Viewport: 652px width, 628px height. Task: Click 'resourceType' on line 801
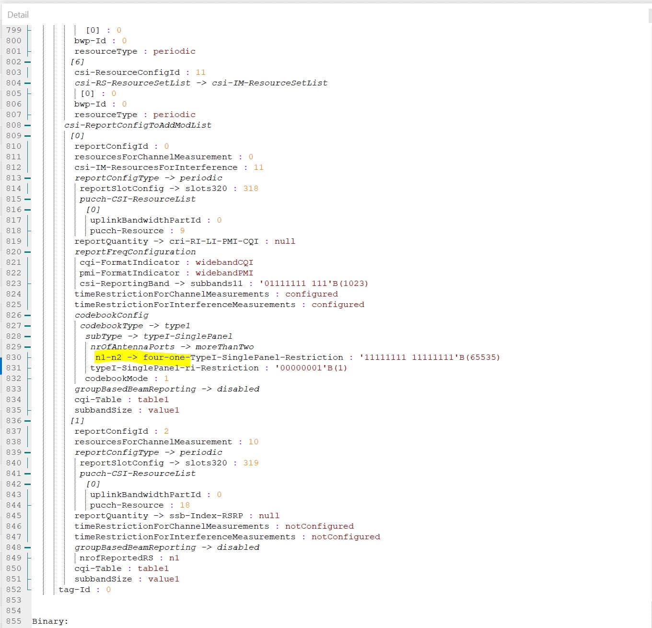pos(105,51)
